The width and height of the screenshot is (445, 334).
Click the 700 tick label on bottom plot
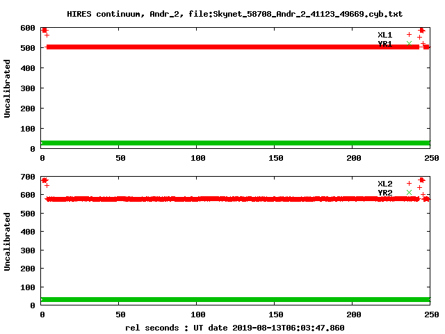pyautogui.click(x=28, y=177)
